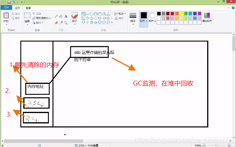Choose the Diamond shape in the shapes gallery
This screenshot has height=147, width=236.
click(88, 18)
